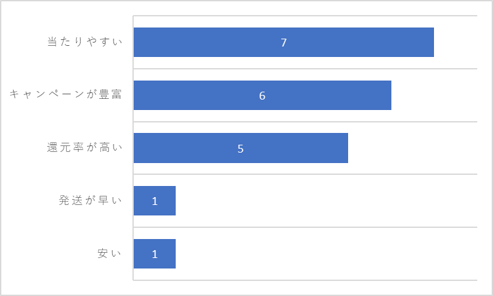Click the キャンペーンが豊富 axis label
Image resolution: width=493 pixels, height=296 pixels.
tap(66, 94)
